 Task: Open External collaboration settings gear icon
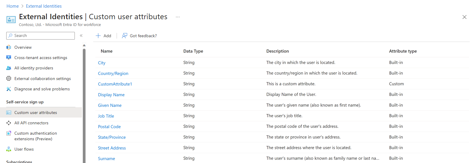9,79
